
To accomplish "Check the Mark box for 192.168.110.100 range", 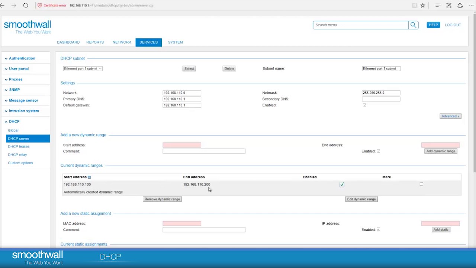I will point(421,184).
